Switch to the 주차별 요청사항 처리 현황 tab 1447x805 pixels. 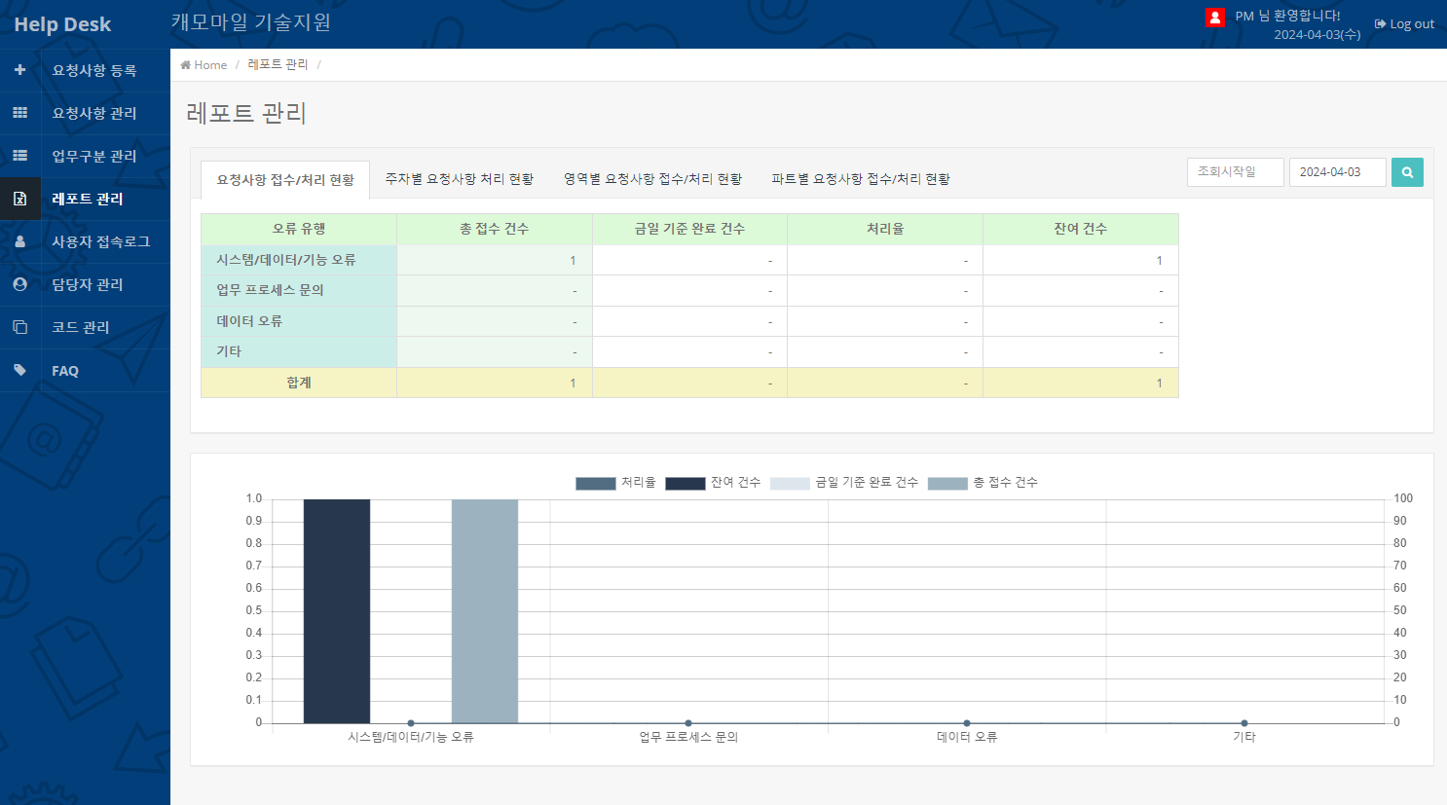point(459,179)
